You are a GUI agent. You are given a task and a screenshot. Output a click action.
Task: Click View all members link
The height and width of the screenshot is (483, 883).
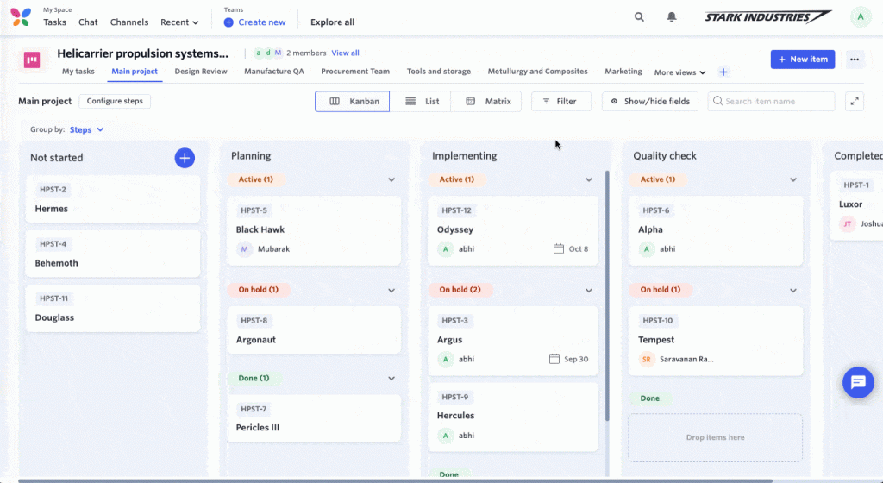coord(345,53)
